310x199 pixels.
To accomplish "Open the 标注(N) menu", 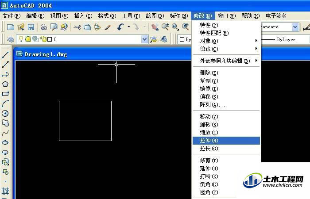I will (179, 16).
